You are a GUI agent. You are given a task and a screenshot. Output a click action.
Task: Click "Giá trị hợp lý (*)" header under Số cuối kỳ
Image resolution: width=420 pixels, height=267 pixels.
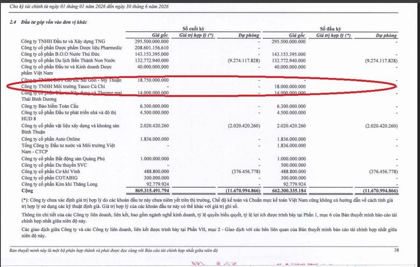[196, 35]
